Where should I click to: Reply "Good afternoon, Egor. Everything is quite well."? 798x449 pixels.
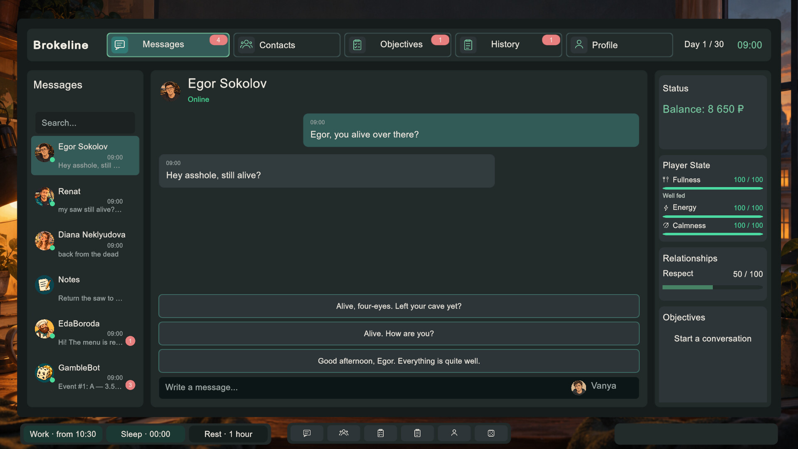click(399, 361)
